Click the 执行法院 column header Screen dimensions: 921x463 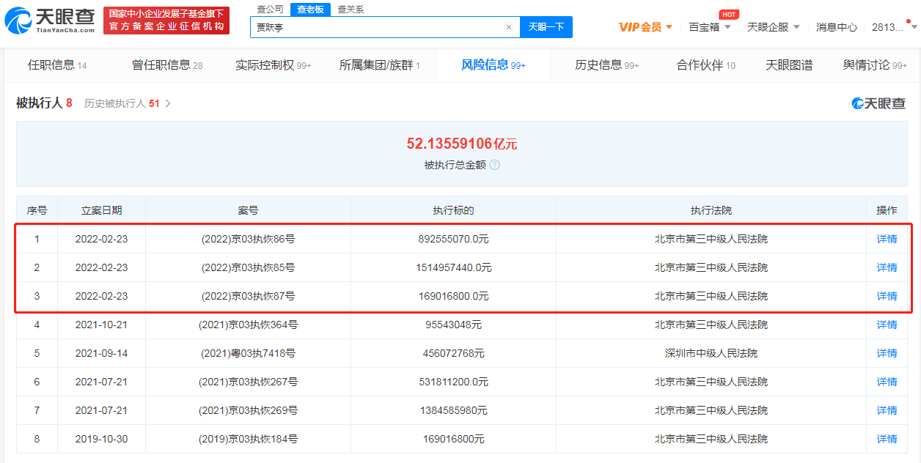pyautogui.click(x=711, y=210)
